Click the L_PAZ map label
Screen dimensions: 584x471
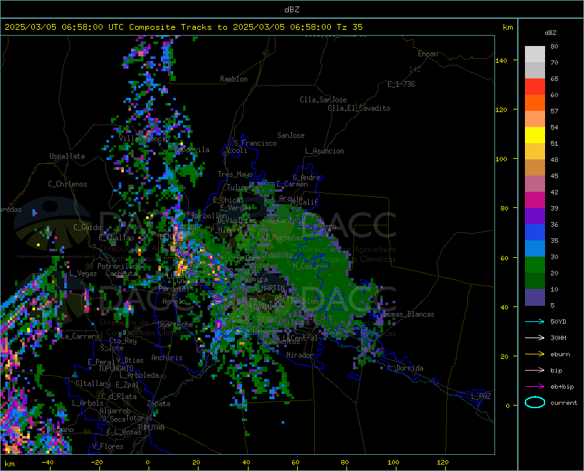click(481, 396)
